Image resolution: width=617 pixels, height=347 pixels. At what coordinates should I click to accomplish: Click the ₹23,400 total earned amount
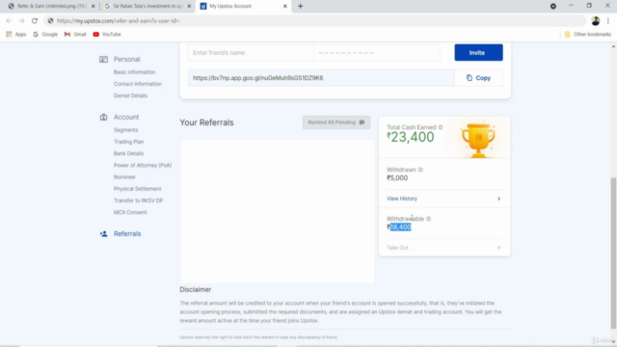(x=411, y=137)
